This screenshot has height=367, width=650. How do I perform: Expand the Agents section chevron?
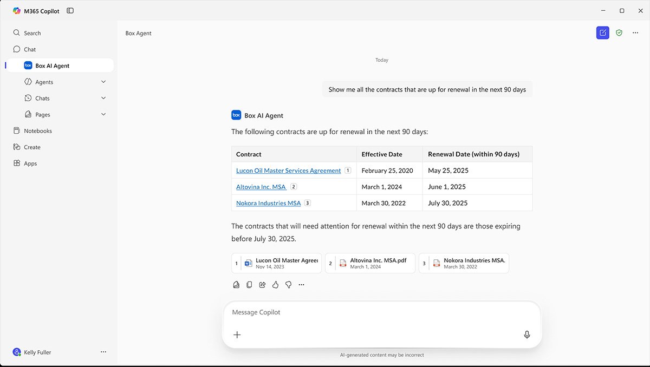(x=103, y=82)
